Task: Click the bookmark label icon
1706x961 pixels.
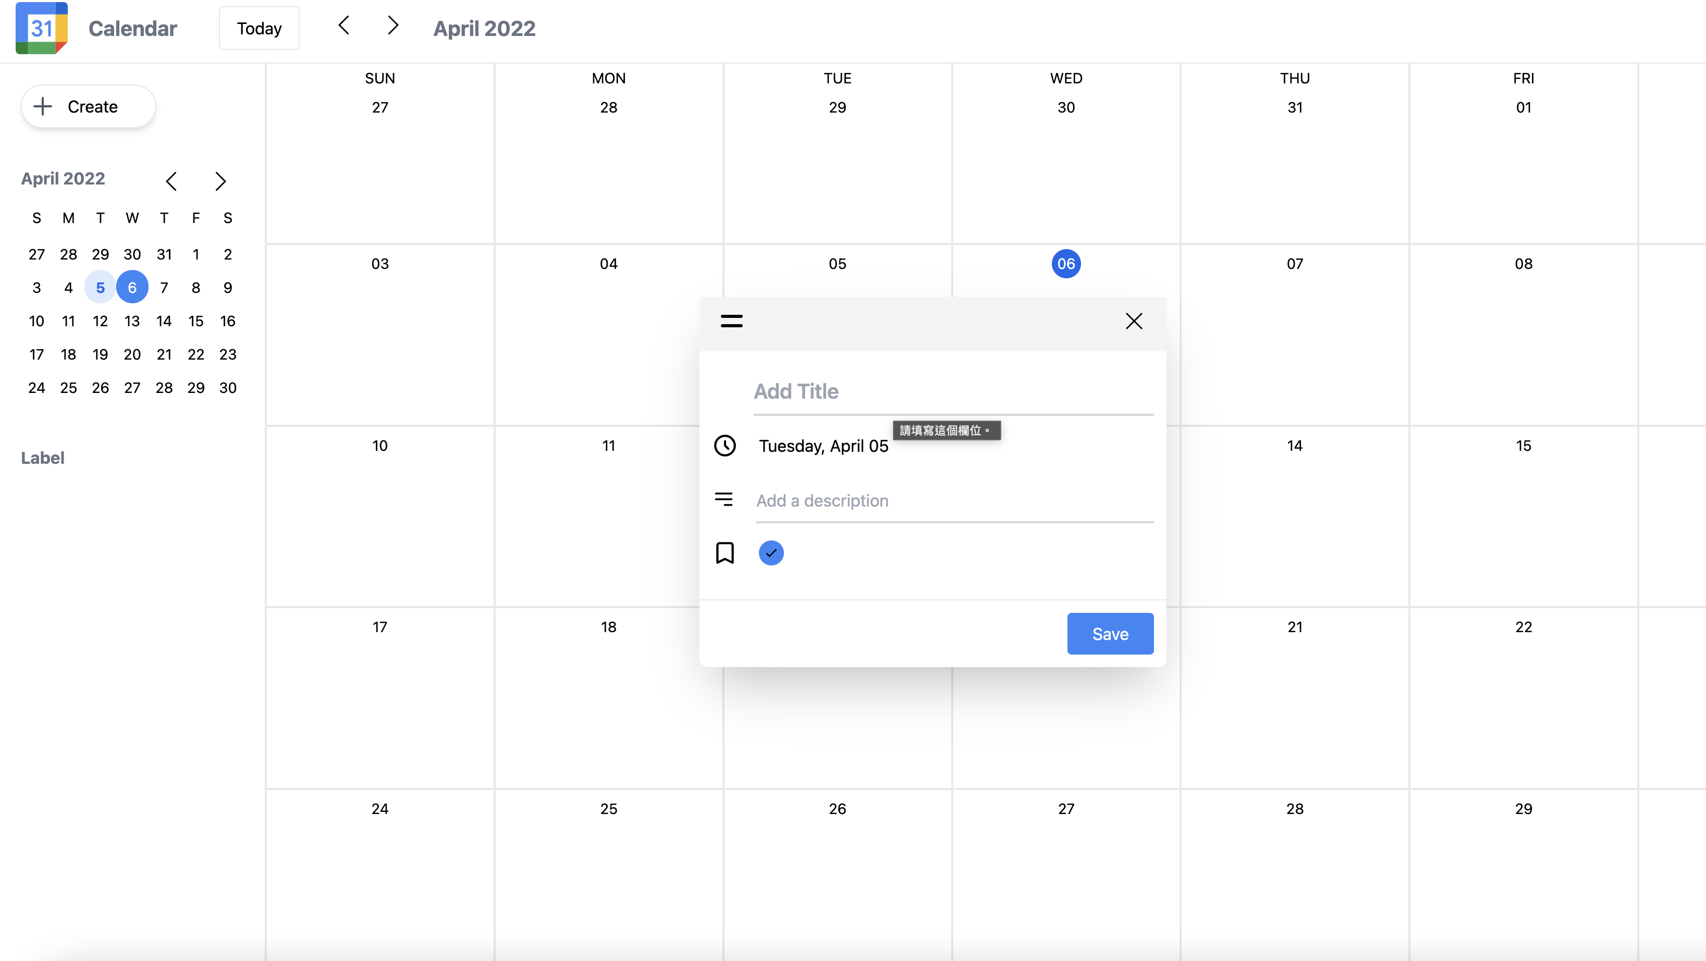Action: click(x=725, y=553)
